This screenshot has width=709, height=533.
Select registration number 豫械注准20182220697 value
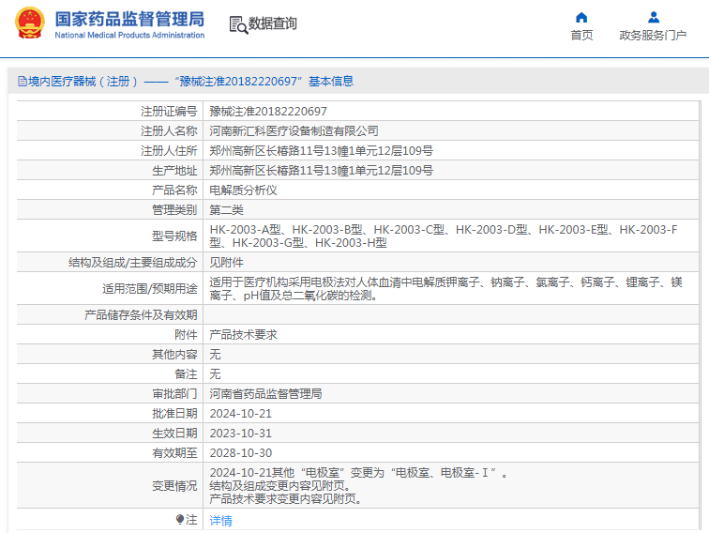pyautogui.click(x=268, y=112)
